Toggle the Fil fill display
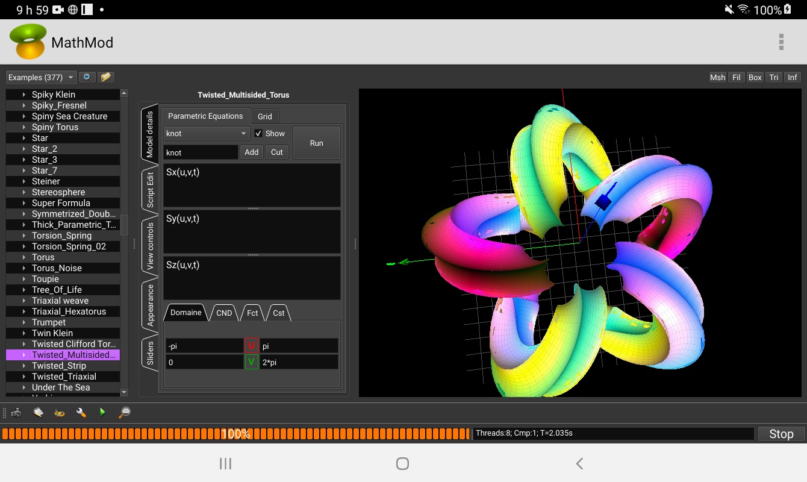The image size is (807, 482). (x=736, y=77)
